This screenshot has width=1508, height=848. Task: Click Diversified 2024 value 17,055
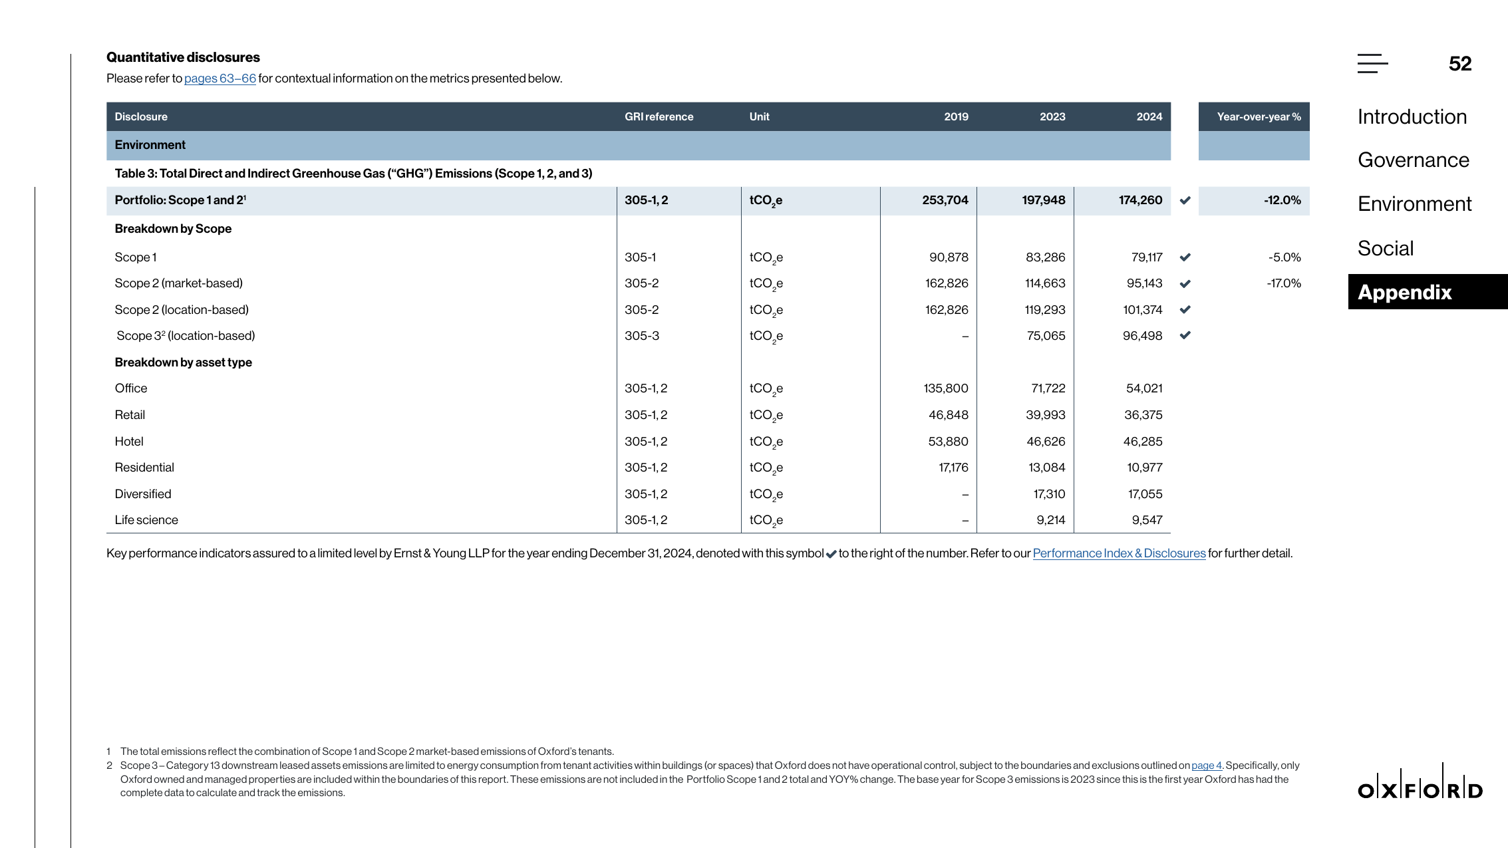coord(1145,494)
